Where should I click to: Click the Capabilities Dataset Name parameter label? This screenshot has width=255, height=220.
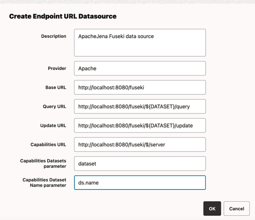click(44, 182)
